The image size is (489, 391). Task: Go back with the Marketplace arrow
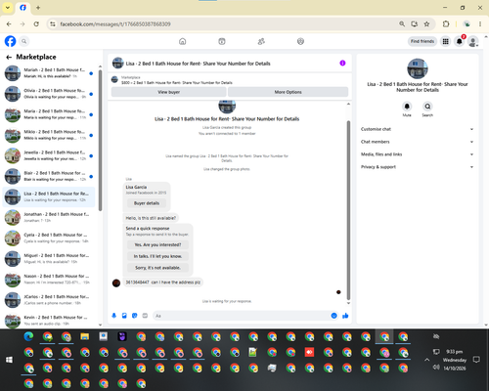click(9, 57)
